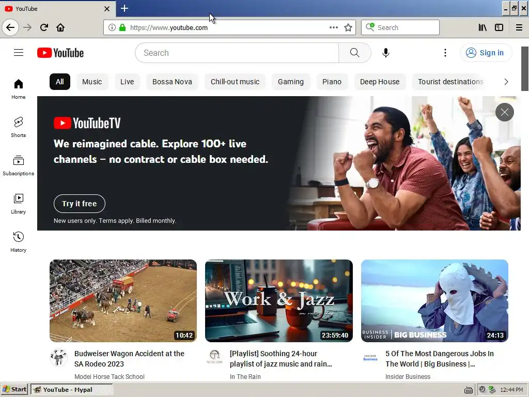Open the browser home page icon
The width and height of the screenshot is (529, 397).
point(60,27)
